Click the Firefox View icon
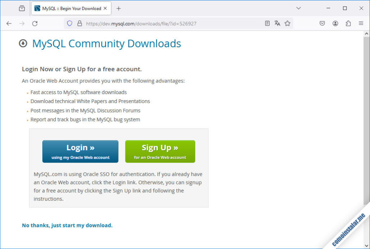Screen dimensions: 370x249 [x=22, y=8]
